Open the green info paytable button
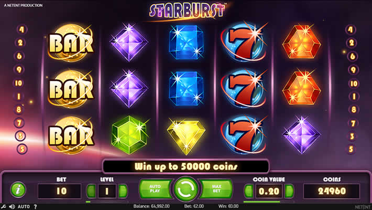This screenshot has height=210, width=372. tap(18, 190)
